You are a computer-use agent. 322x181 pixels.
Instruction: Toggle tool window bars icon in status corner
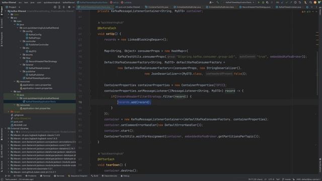(2, 179)
